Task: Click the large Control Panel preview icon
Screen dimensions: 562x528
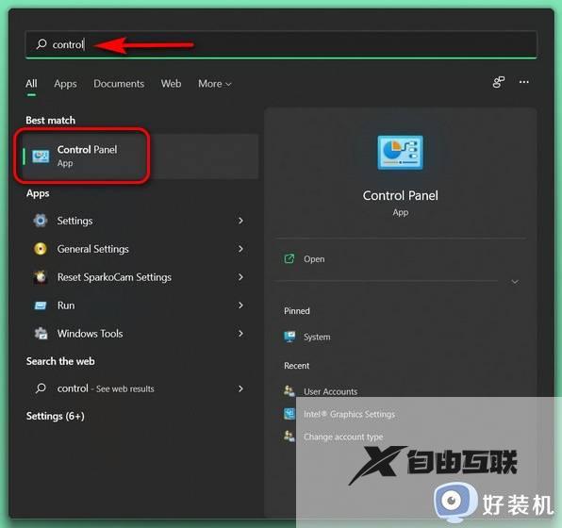Action: (x=401, y=153)
